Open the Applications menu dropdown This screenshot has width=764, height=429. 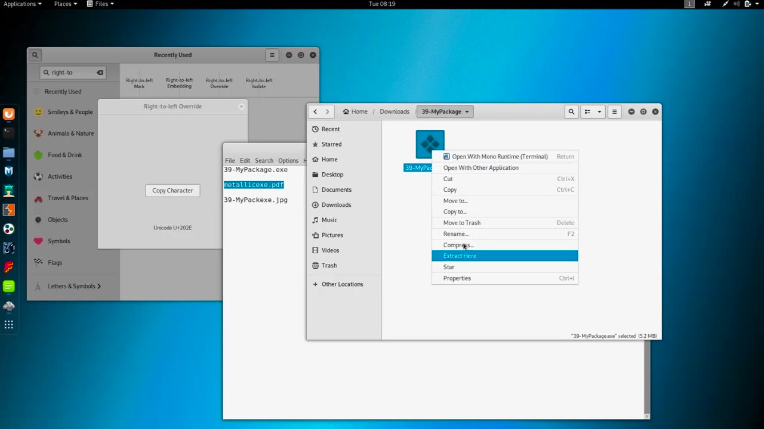[x=23, y=4]
